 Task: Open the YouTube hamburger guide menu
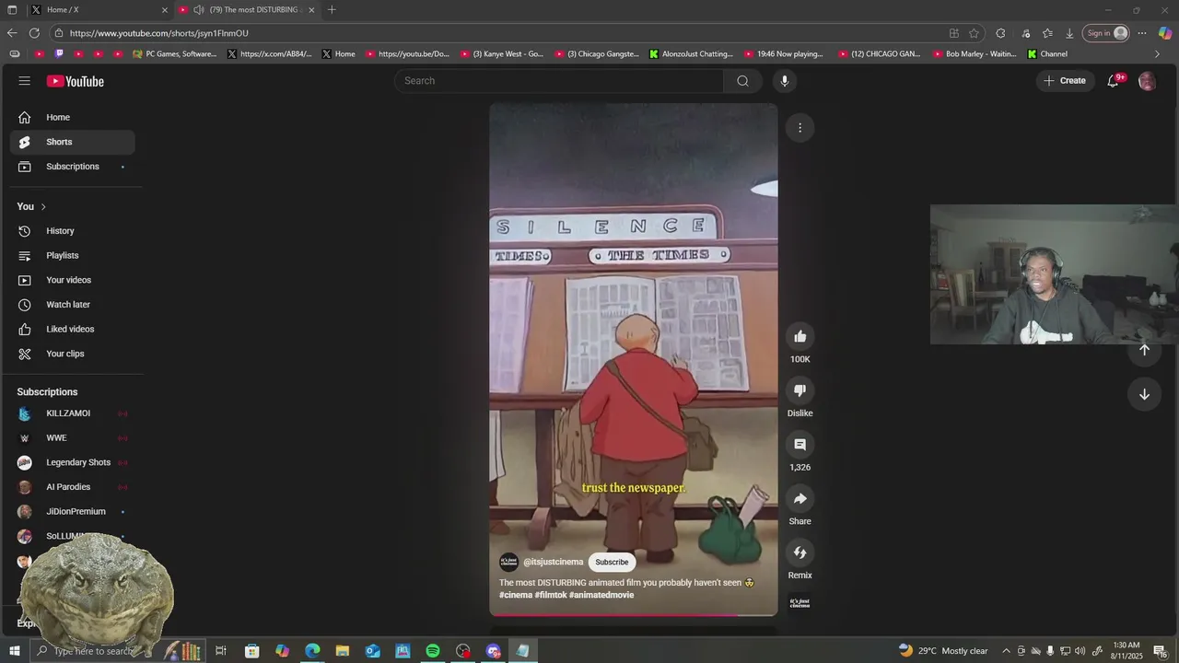pos(24,81)
